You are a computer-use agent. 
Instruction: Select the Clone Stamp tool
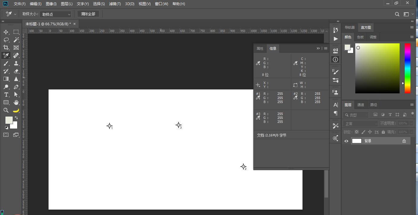[16, 63]
